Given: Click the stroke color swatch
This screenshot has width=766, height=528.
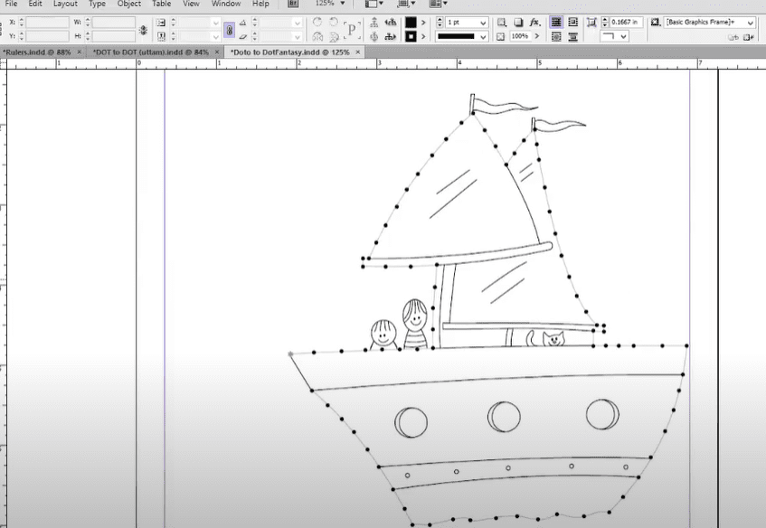Looking at the screenshot, I should (x=411, y=37).
